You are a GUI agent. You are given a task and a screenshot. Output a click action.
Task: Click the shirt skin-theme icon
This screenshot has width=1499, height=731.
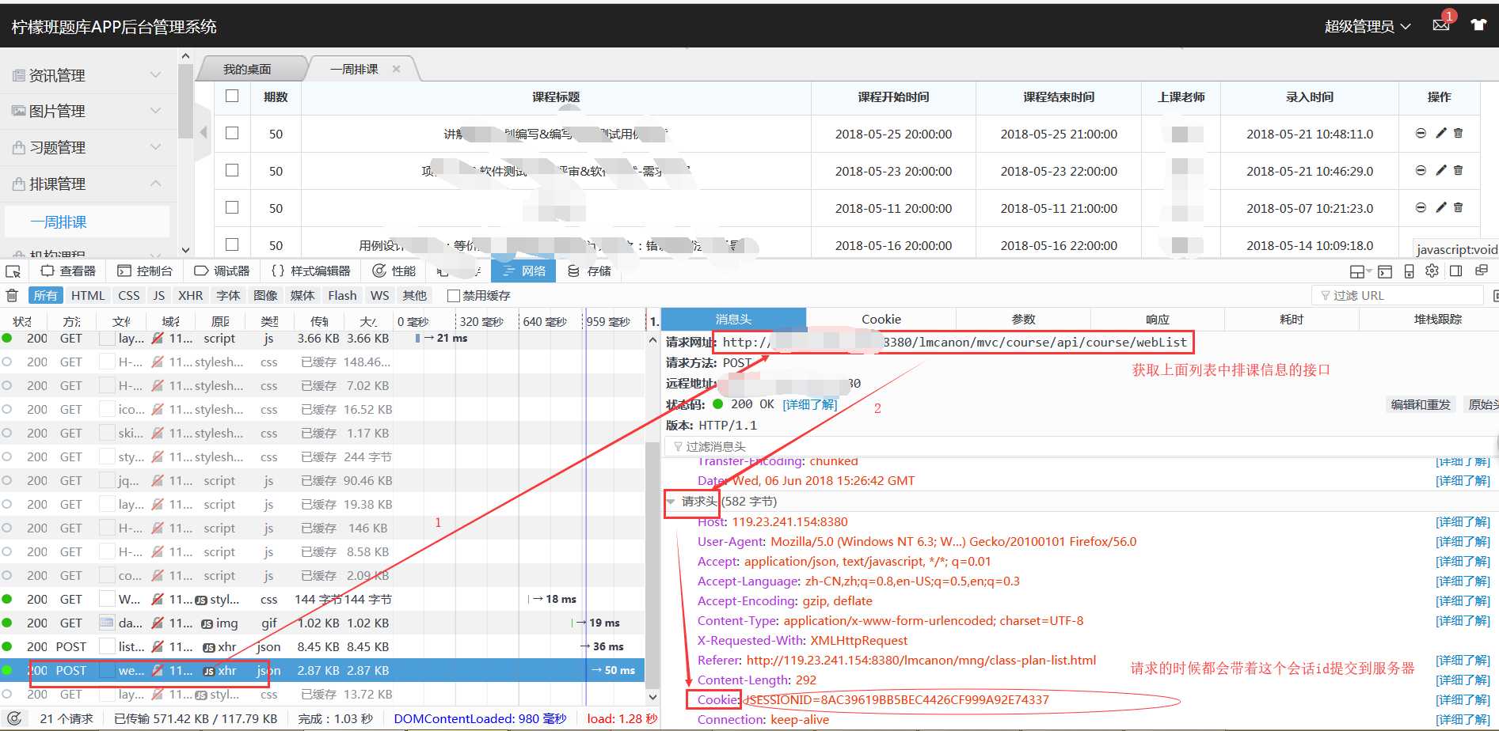pos(1478,25)
